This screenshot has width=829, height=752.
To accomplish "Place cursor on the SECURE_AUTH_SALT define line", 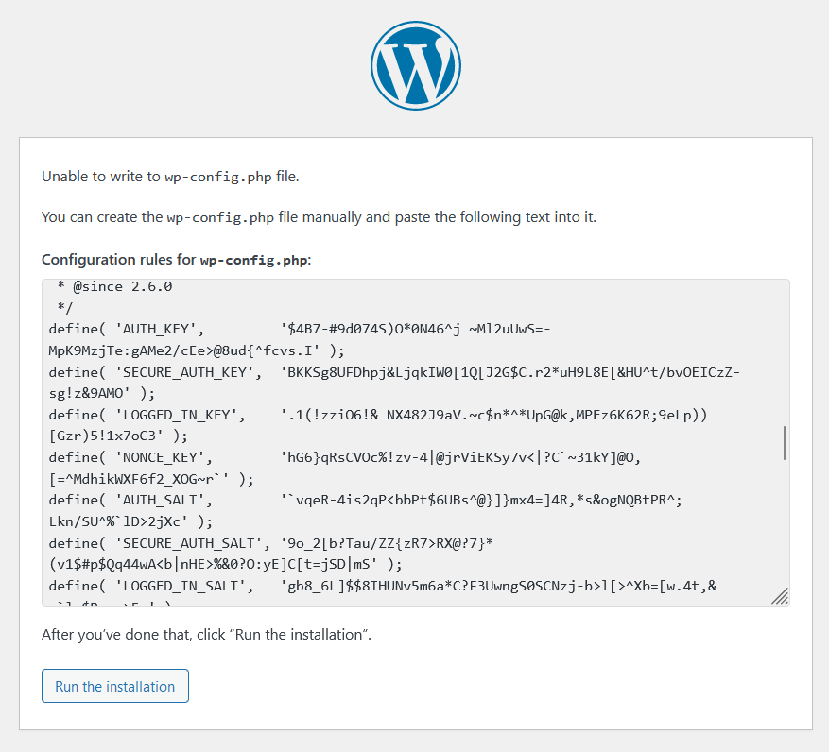I will [270, 543].
